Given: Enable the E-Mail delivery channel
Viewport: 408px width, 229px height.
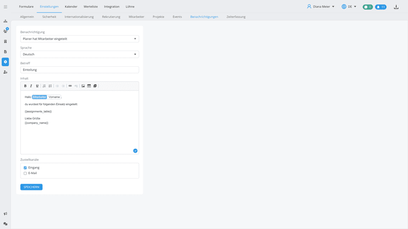Looking at the screenshot, I should click(25, 173).
